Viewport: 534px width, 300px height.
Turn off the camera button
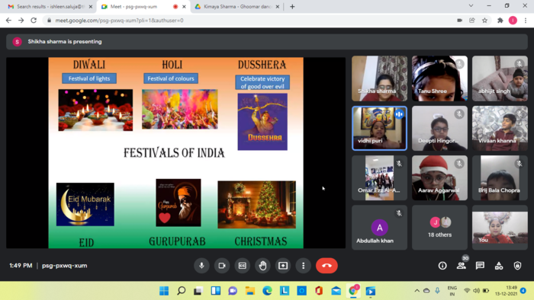222,265
